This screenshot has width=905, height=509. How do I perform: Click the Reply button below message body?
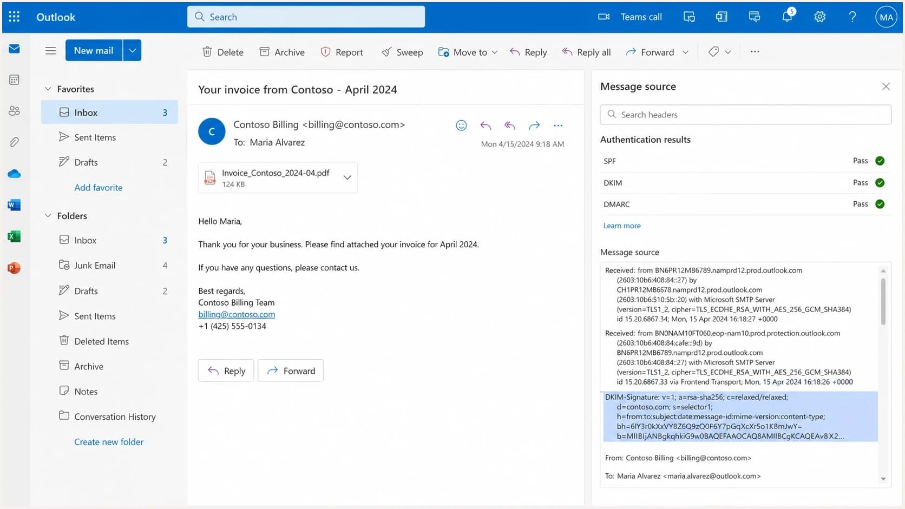point(226,371)
